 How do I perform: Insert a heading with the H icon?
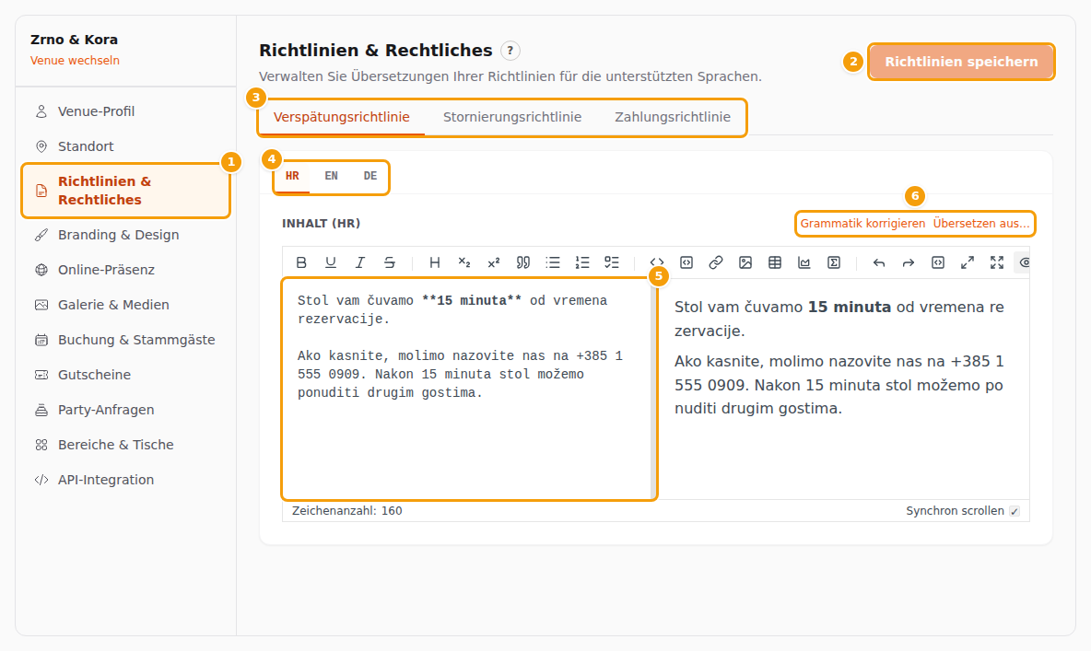click(434, 262)
